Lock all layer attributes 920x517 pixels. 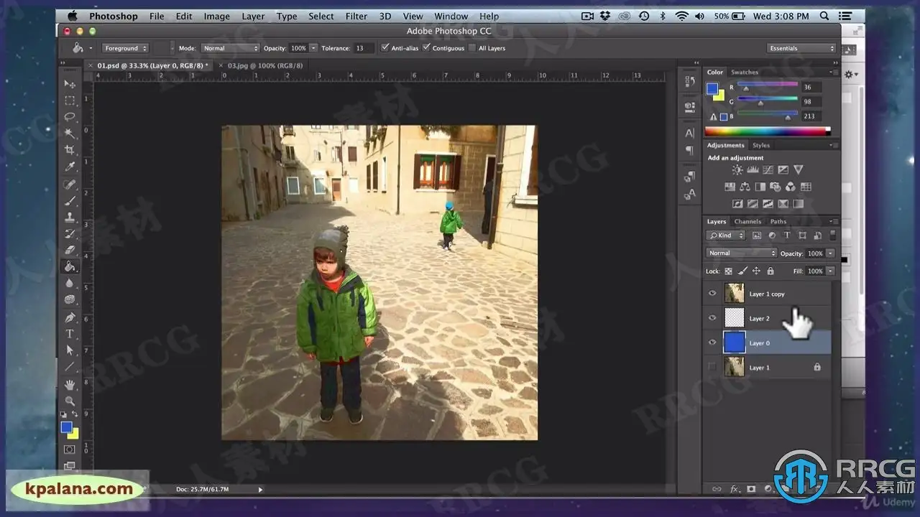[x=770, y=271]
